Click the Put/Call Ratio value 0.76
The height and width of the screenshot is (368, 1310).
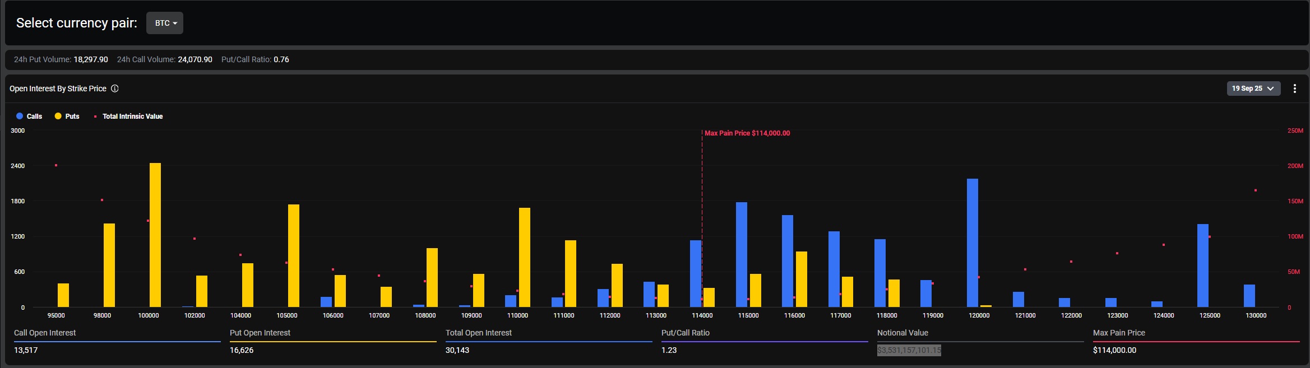[x=281, y=59]
